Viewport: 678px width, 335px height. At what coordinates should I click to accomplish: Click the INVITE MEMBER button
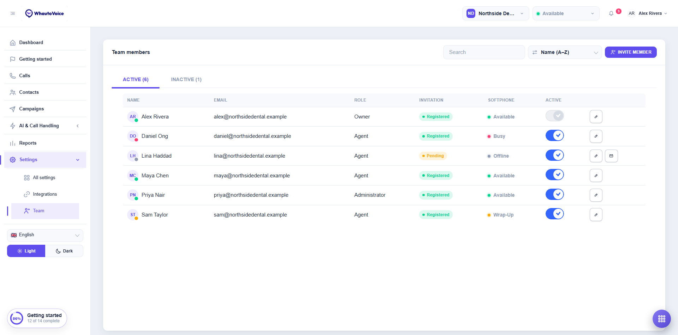[631, 52]
